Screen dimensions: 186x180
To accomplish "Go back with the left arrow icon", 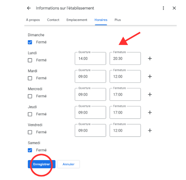I will pos(29,8).
